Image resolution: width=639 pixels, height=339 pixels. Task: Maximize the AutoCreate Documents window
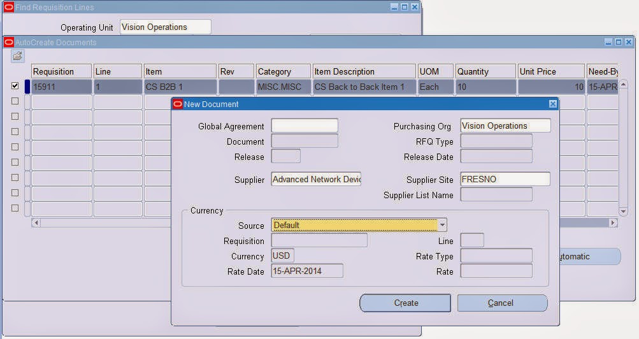pos(619,42)
